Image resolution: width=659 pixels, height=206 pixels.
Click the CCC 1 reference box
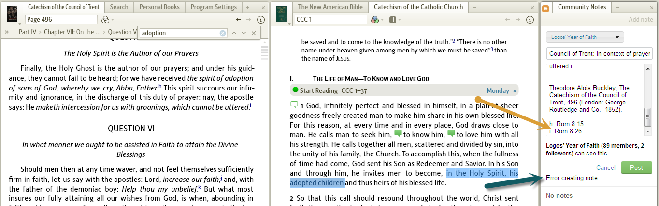[330, 20]
